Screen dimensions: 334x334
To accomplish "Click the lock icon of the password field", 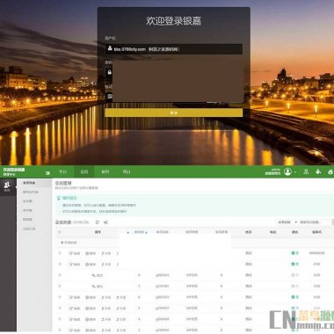I will (x=109, y=72).
